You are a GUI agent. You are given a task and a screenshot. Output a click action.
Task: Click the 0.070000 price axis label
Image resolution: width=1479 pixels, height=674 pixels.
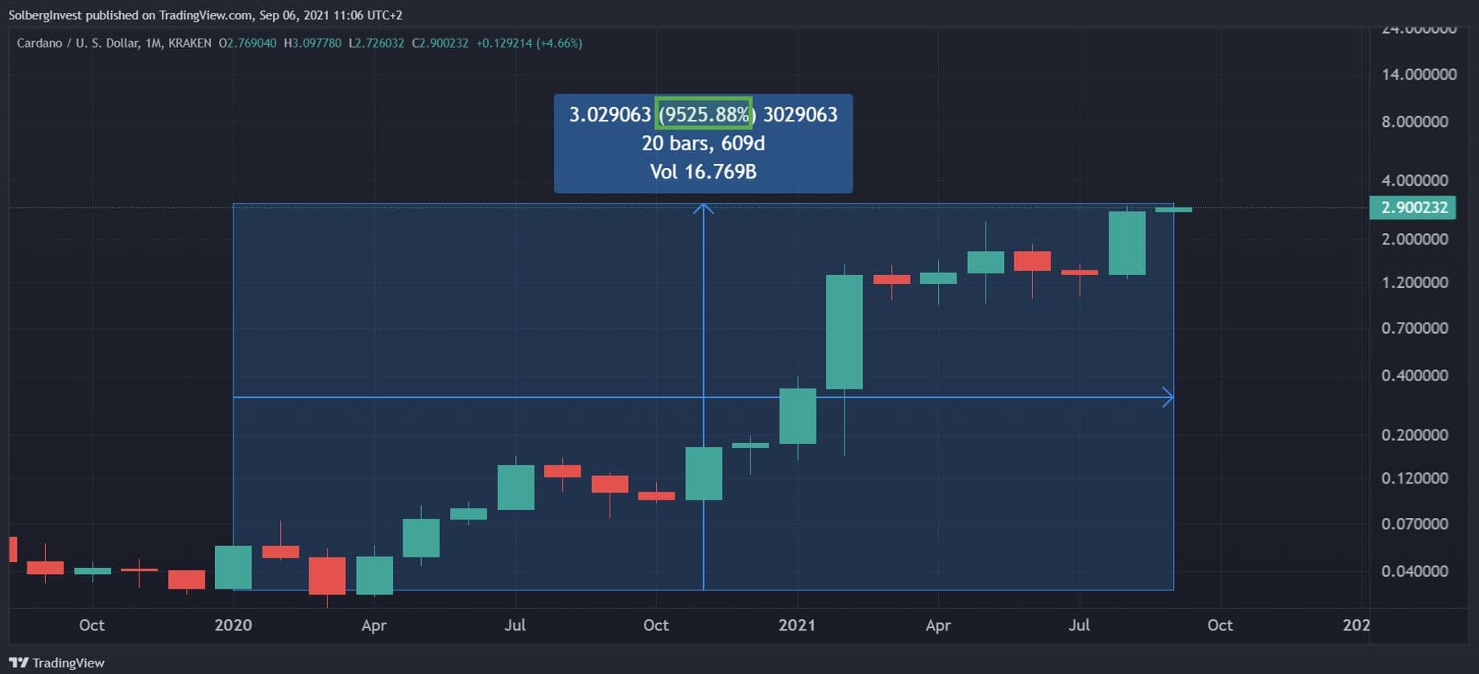(1415, 524)
